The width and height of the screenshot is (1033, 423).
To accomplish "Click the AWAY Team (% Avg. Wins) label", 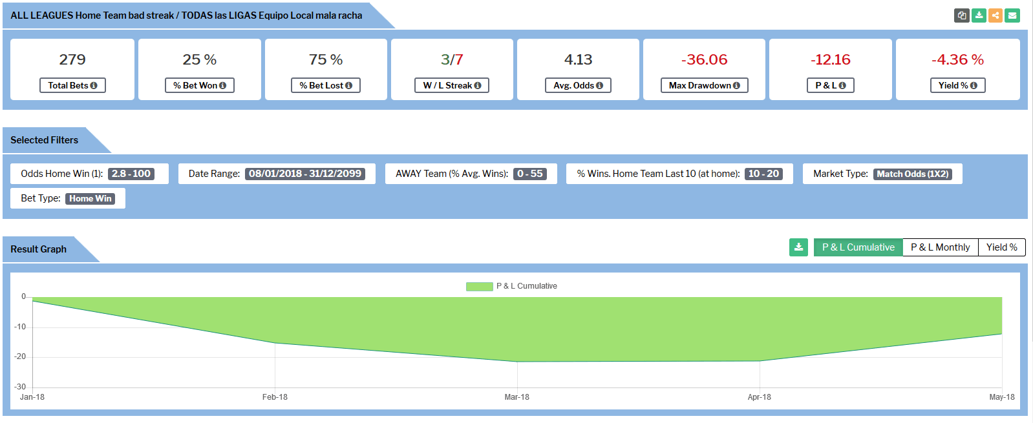I will coord(452,174).
